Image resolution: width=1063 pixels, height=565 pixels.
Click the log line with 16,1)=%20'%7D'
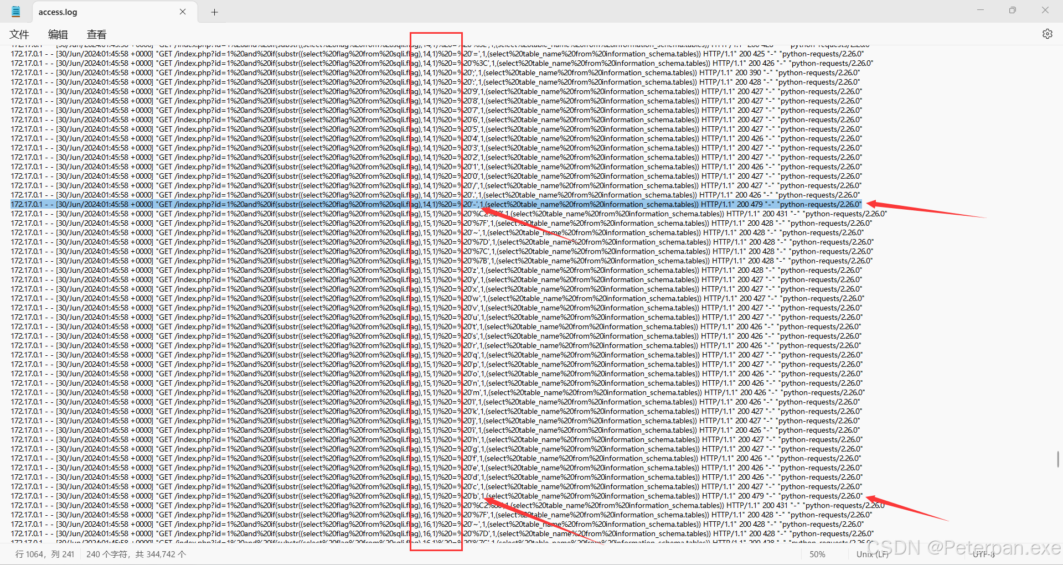coord(442,533)
